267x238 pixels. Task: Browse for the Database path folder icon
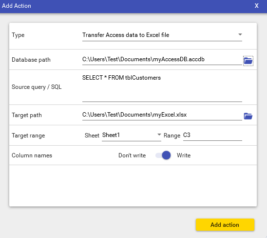point(248,61)
